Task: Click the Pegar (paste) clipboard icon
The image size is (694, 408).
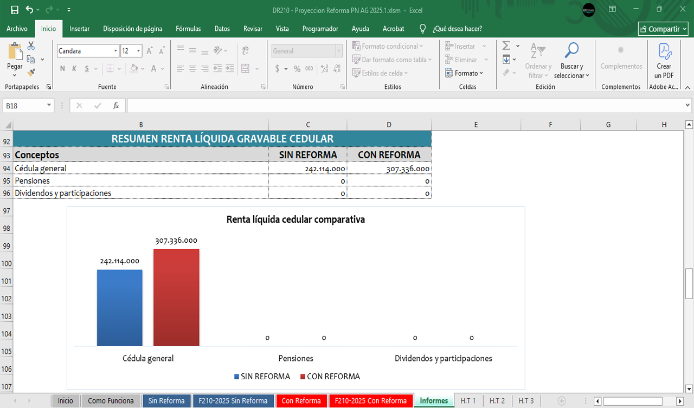Action: pos(15,52)
